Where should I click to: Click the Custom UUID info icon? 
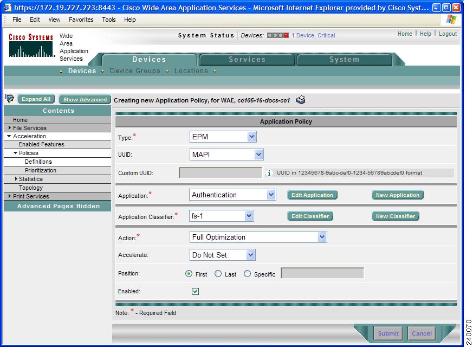point(269,173)
